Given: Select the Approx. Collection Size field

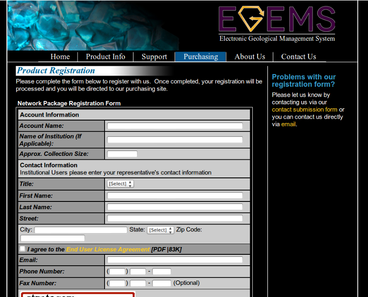Looking at the screenshot, I should [122, 154].
